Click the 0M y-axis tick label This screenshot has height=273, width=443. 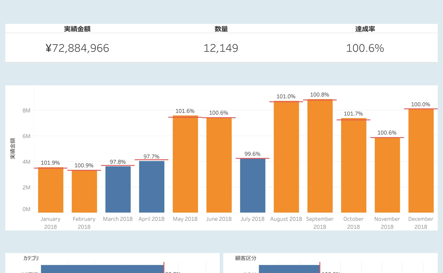(x=26, y=209)
